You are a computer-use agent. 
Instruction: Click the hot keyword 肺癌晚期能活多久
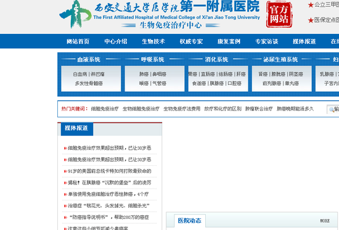pos(295,109)
